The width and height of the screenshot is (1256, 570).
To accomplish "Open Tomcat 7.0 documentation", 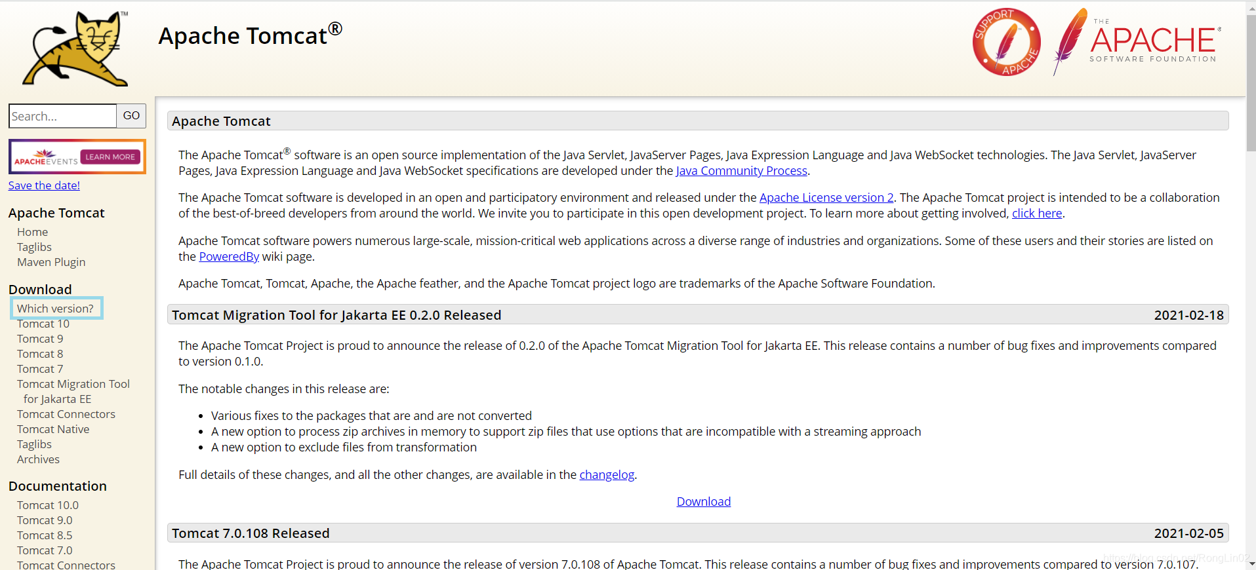I will (45, 550).
